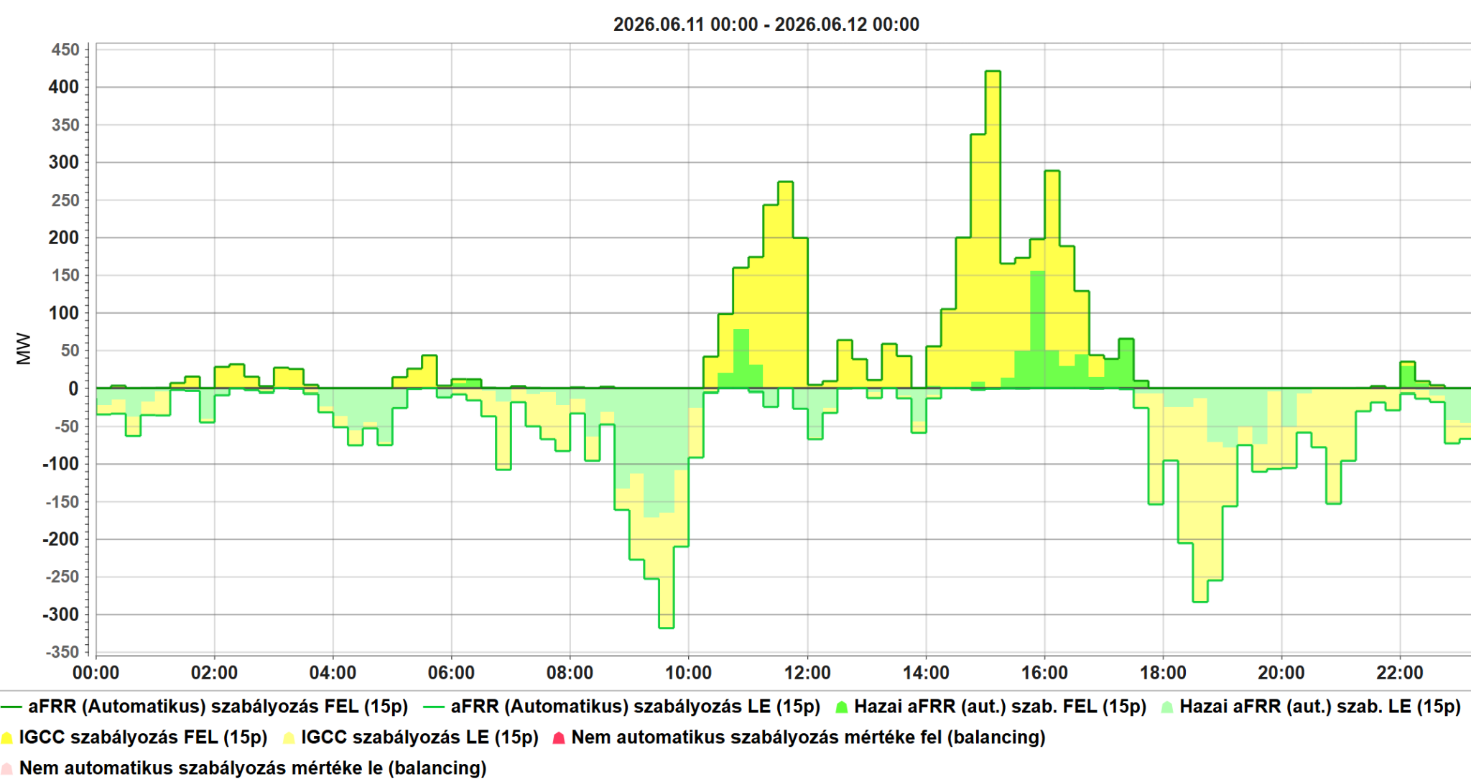
Task: Click the 400 y-axis tick label
Action: click(64, 87)
